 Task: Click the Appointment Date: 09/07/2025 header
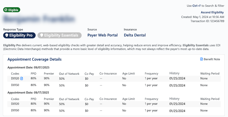tap(28, 68)
